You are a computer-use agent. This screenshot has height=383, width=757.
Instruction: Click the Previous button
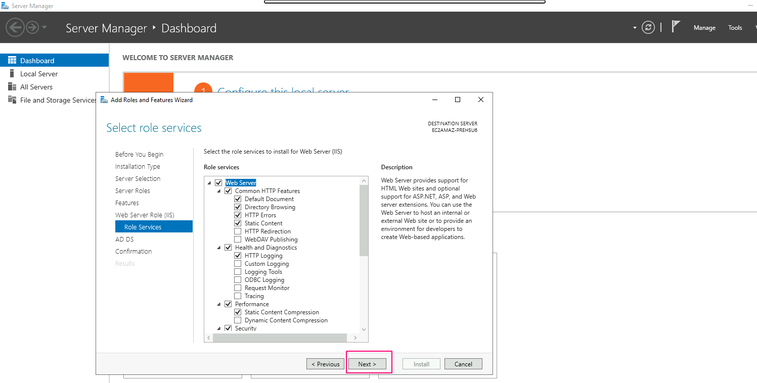325,364
